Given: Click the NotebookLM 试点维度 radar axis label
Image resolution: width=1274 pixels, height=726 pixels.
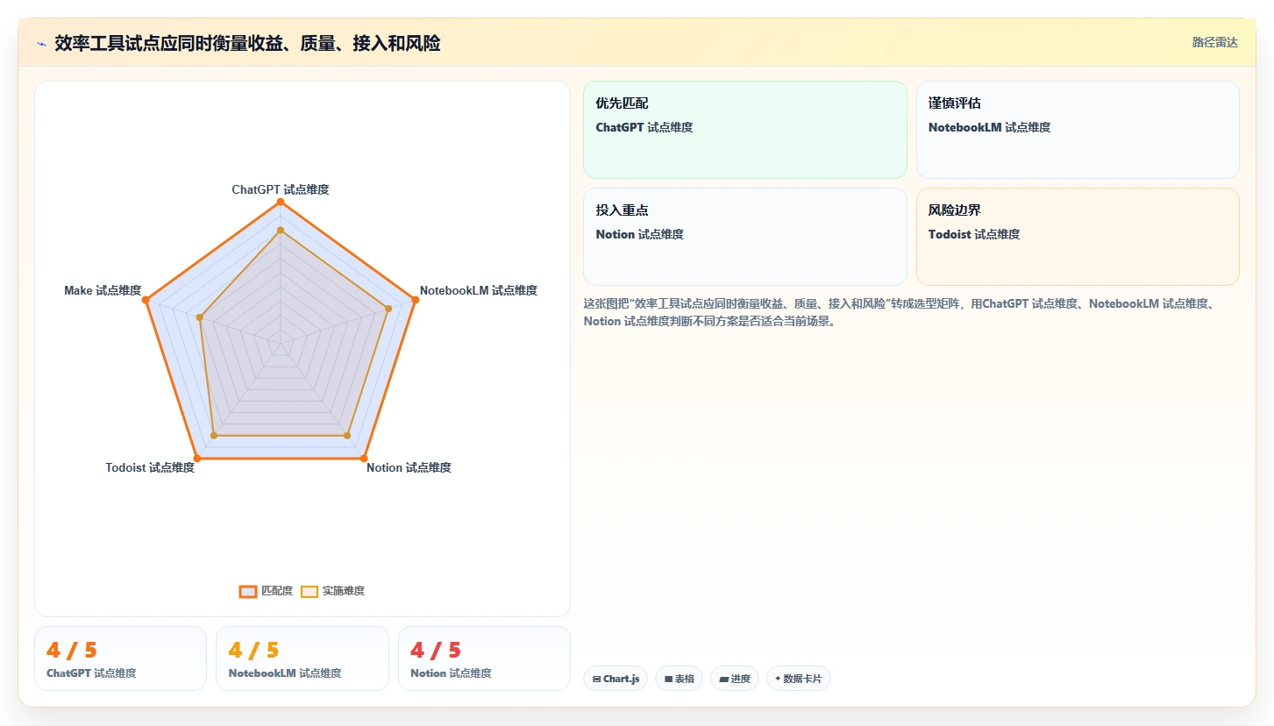Looking at the screenshot, I should 479,290.
